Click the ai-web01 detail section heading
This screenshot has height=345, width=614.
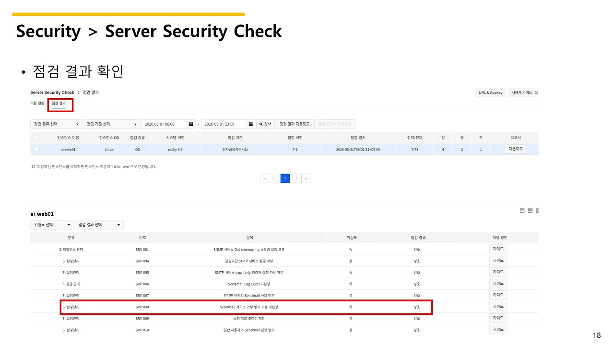(x=42, y=214)
